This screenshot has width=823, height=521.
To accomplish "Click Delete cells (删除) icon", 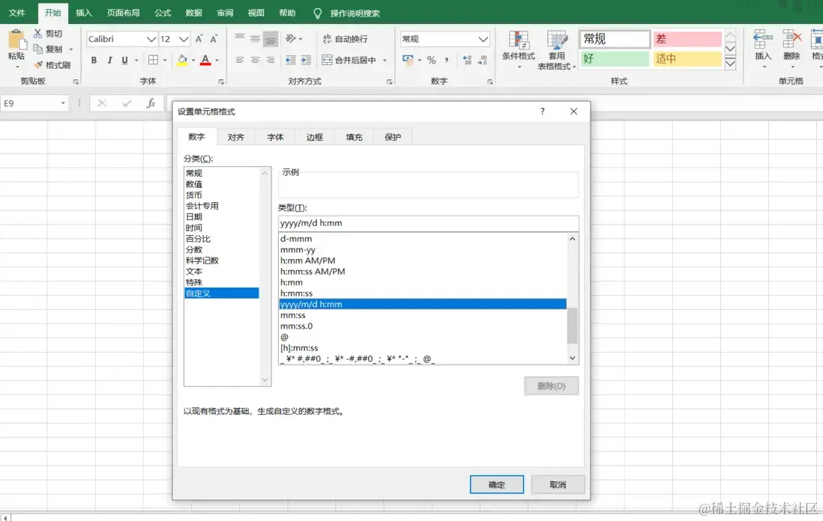I will [792, 45].
